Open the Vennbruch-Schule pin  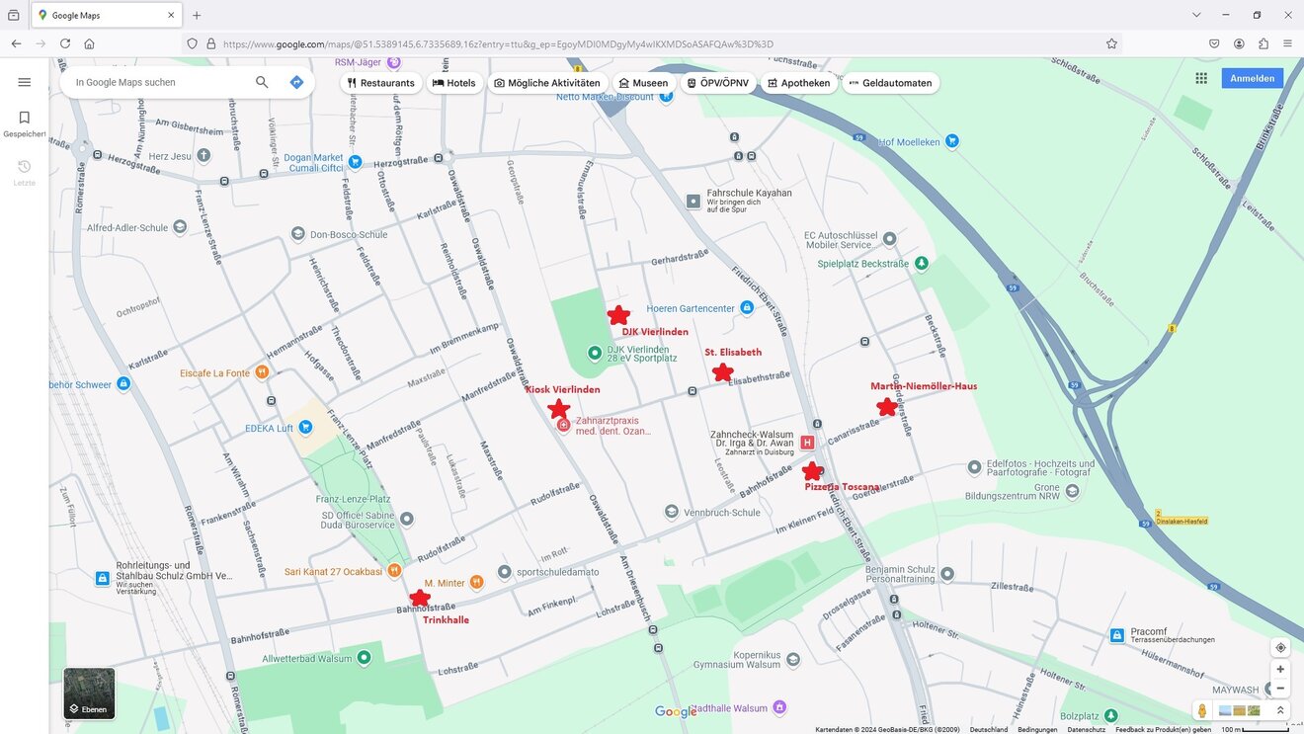[672, 512]
